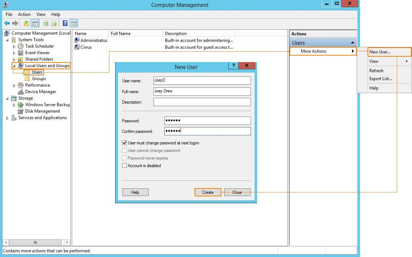Screen dimensions: 412x257
Task: Click the Create button
Action: click(208, 192)
